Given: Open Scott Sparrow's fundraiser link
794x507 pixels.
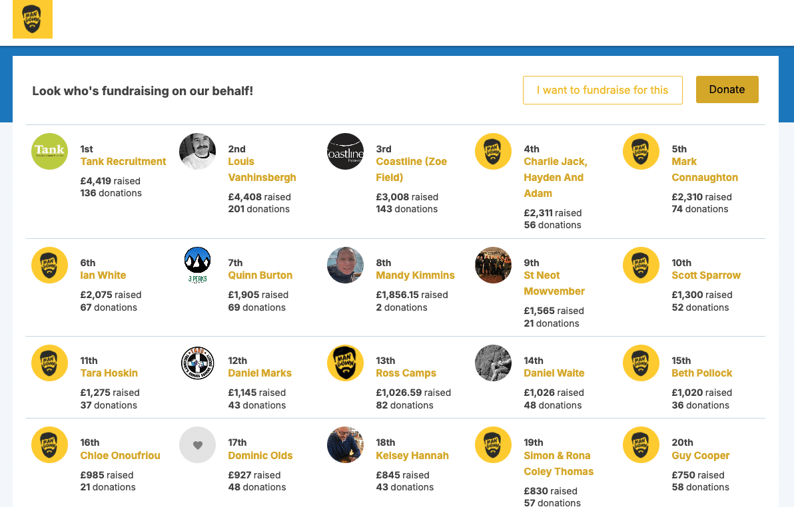Looking at the screenshot, I should tap(706, 275).
